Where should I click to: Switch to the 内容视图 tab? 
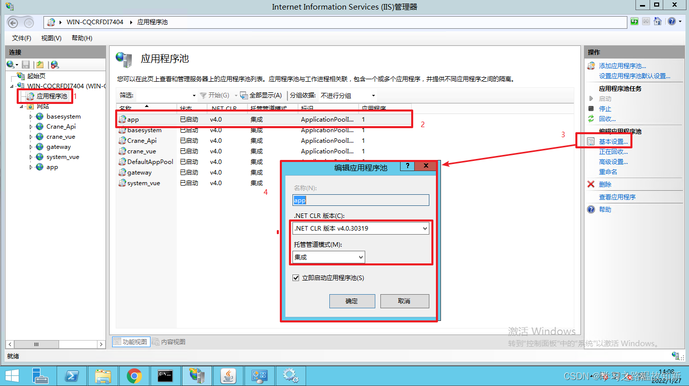169,342
